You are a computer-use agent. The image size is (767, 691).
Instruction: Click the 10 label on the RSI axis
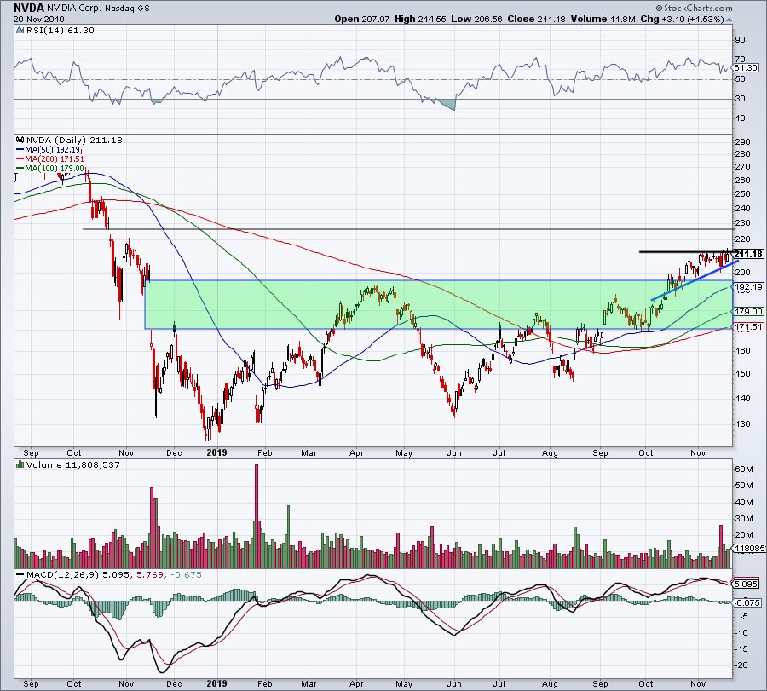pos(740,118)
